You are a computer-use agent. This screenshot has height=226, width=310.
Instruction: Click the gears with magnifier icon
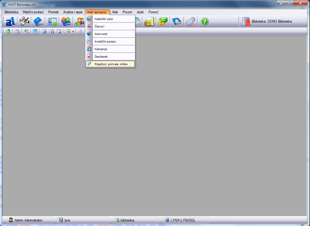(x=190, y=22)
